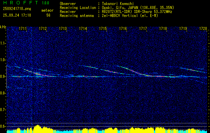Click the meteor label
The height and width of the screenshot is (133, 210).
(x=47, y=10)
